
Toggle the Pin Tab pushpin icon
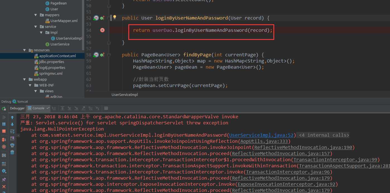click(x=4, y=180)
